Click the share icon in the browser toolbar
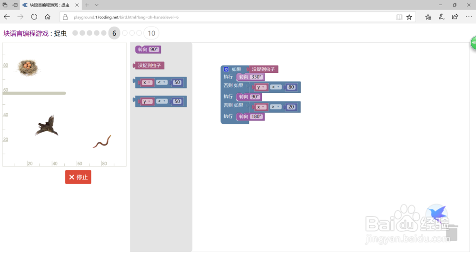Screen dimensions: 476x255 455,17
